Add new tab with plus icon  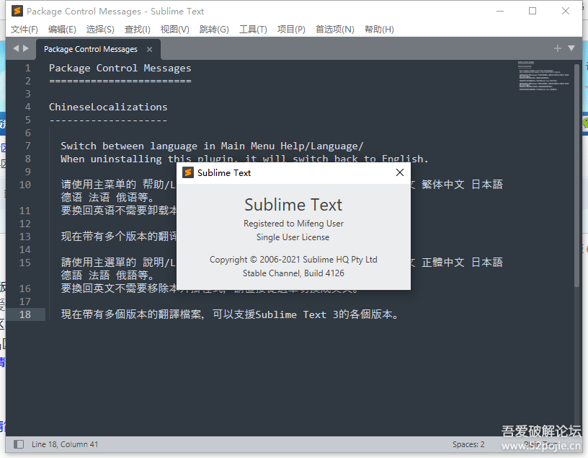[557, 48]
